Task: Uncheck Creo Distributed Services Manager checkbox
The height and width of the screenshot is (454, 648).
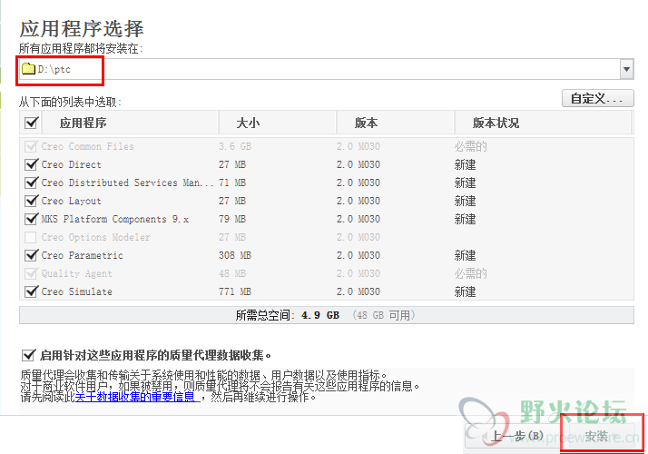Action: point(31,183)
